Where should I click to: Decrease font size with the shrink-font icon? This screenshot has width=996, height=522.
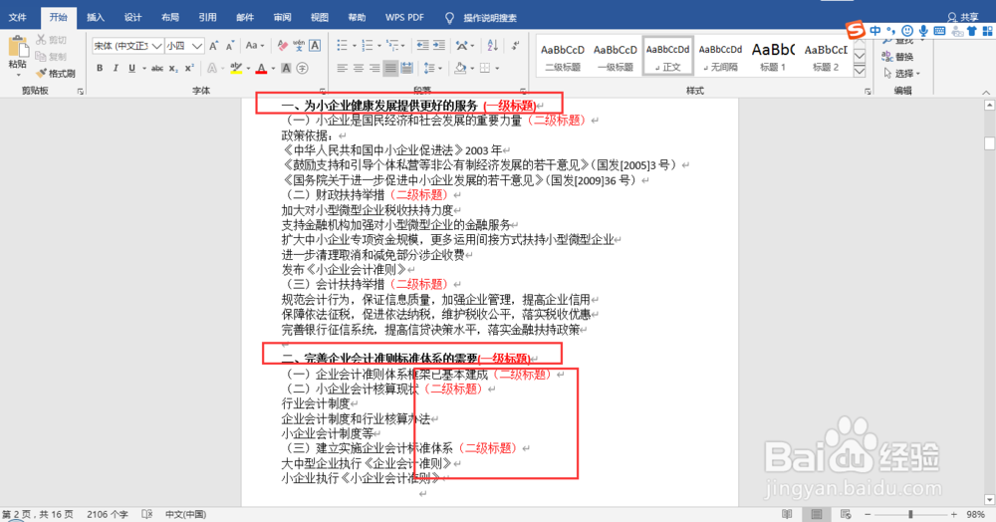[231, 46]
